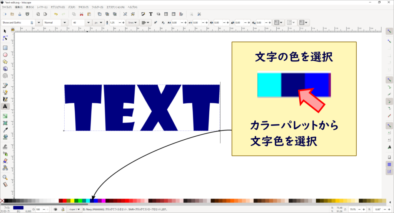Click the Cut scissors icon
The height and width of the screenshot is (213, 394).
click(x=82, y=14)
